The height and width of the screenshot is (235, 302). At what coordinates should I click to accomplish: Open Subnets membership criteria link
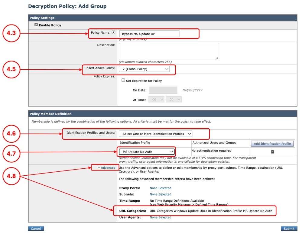(x=160, y=194)
